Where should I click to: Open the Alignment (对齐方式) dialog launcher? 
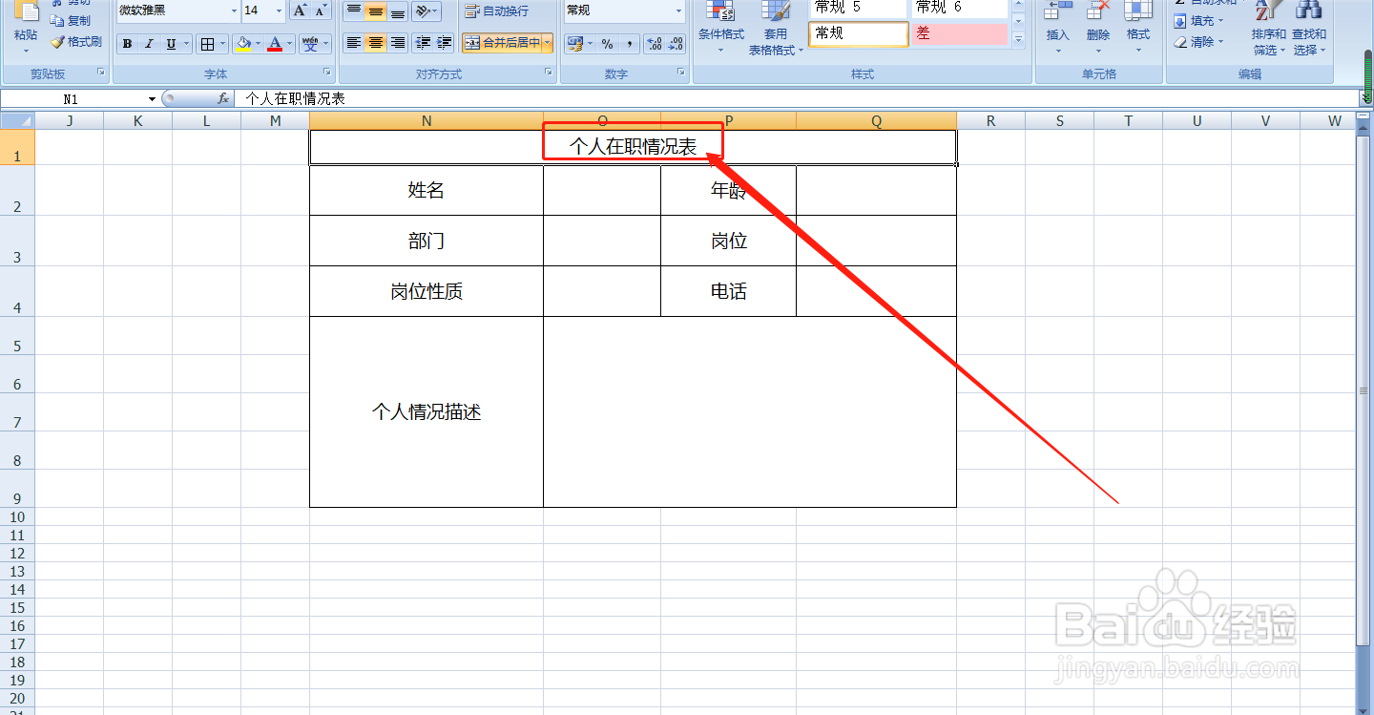pyautogui.click(x=548, y=73)
